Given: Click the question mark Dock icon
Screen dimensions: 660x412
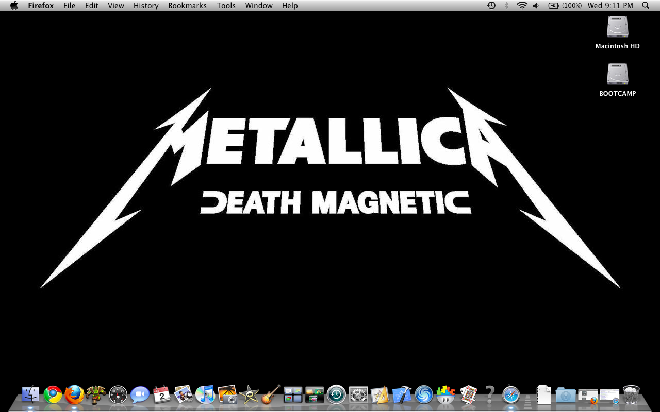Looking at the screenshot, I should tap(489, 395).
